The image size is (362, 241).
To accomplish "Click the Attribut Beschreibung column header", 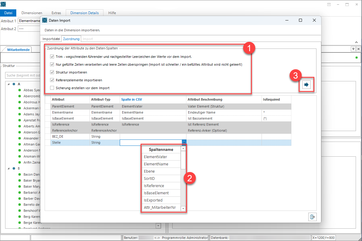I will (224, 99).
